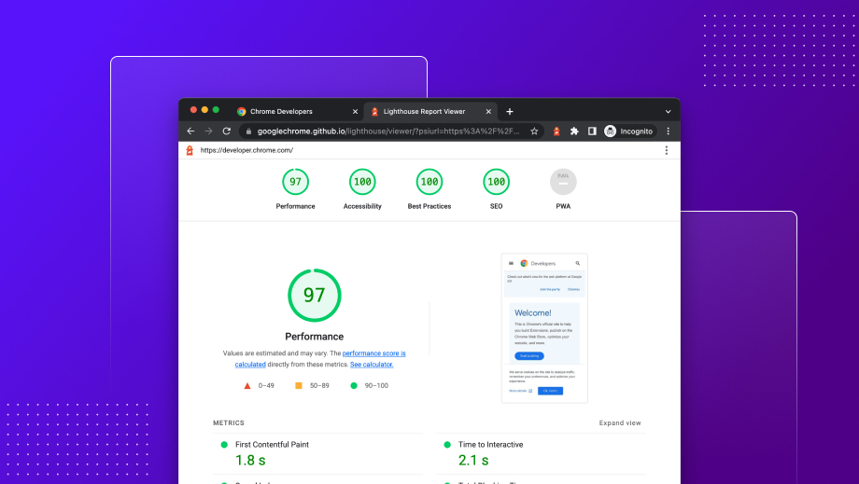Jump to Best Practices via the 100 gauge
The width and height of the screenshot is (859, 484).
tap(429, 182)
